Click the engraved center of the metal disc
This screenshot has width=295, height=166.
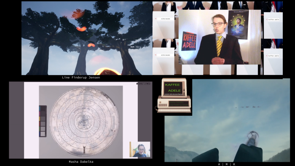pos(83,122)
